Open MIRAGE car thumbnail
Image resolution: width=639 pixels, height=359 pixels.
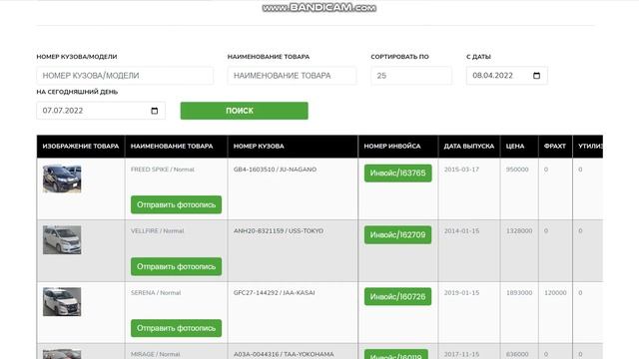click(x=62, y=354)
